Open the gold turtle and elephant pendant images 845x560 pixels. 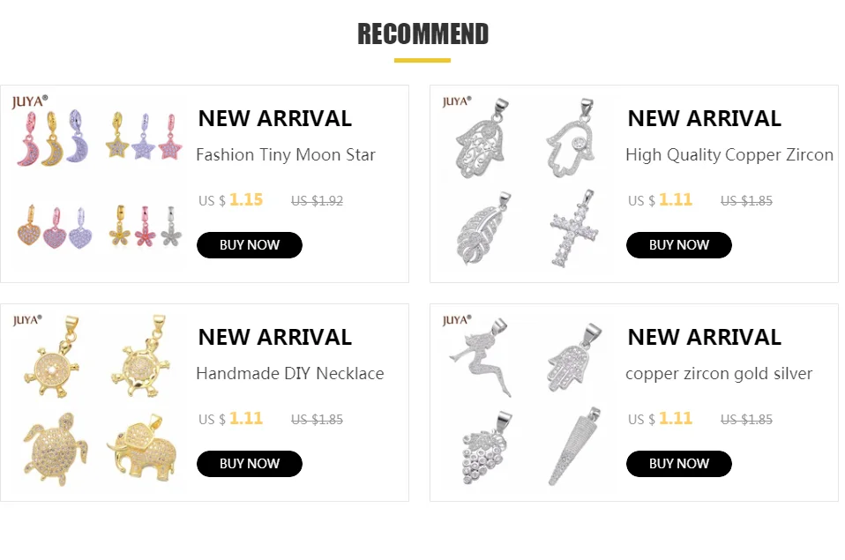point(99,402)
